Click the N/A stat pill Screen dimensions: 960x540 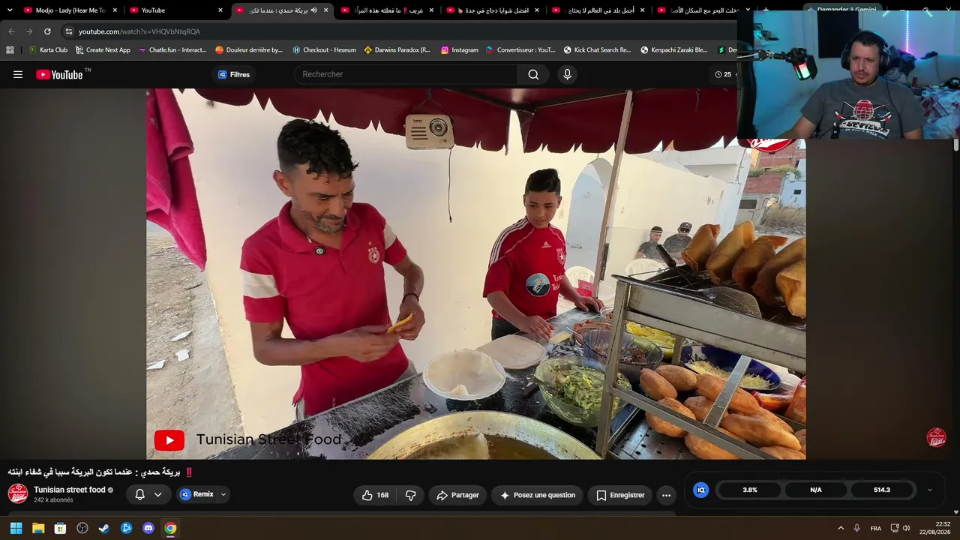click(816, 490)
